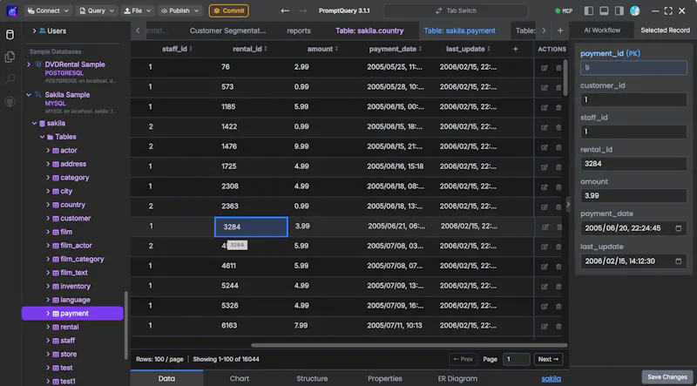Delete the row with rental_id 5326

coord(558,307)
